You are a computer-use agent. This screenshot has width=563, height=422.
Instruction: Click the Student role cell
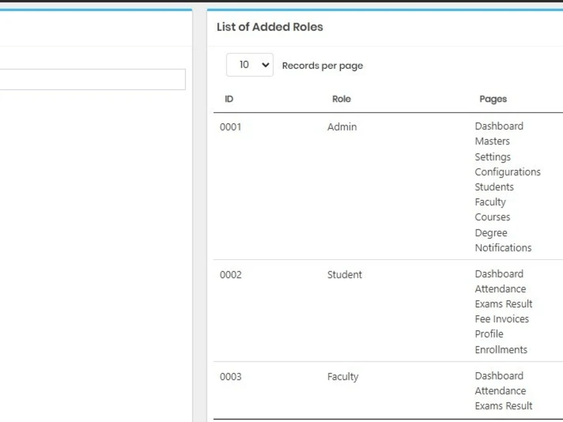345,275
